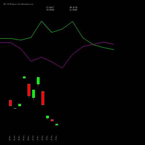The height and width of the screenshot is (145, 145).
Task: Click where green and purple lines cross
Action: [93, 44]
